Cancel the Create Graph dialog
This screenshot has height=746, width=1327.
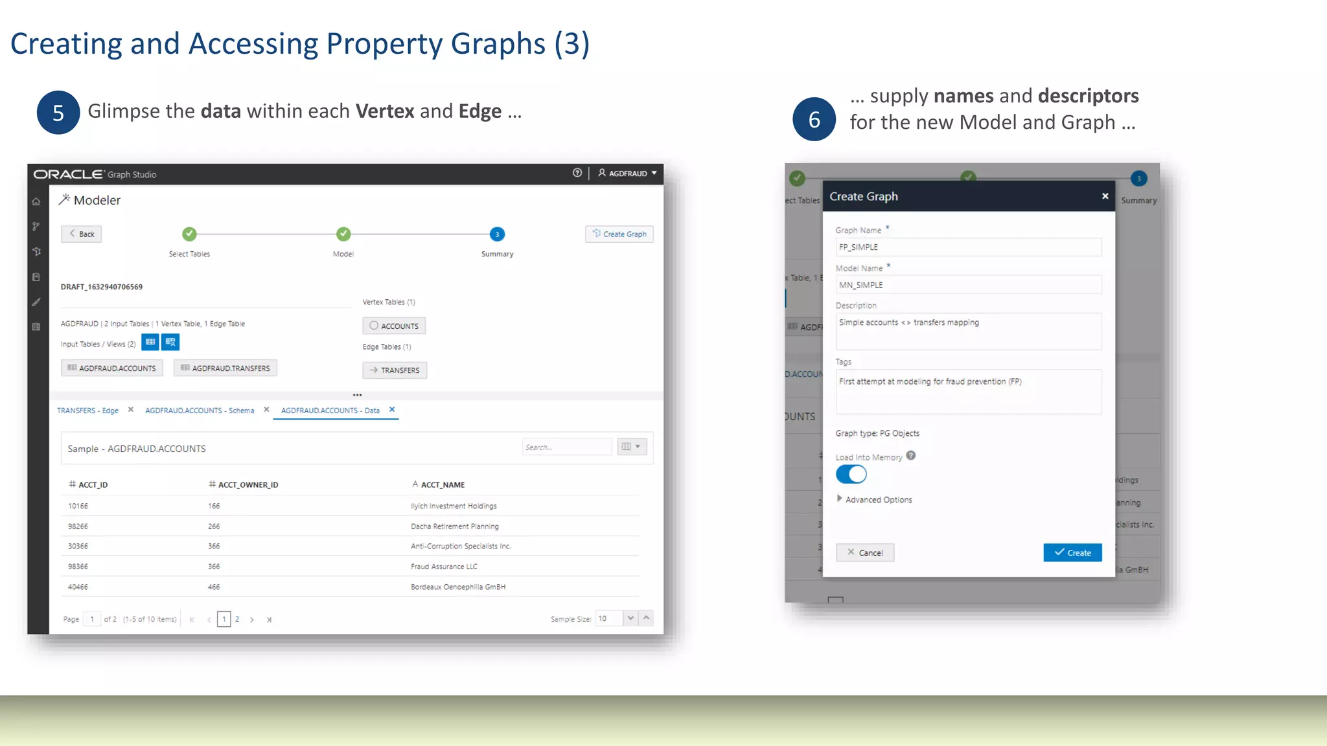click(x=865, y=552)
